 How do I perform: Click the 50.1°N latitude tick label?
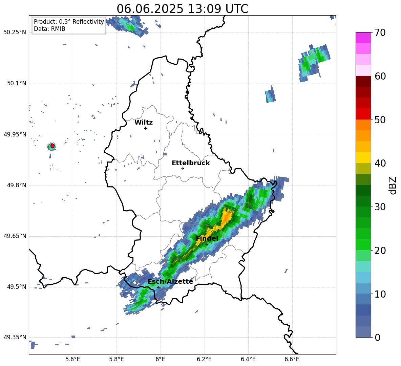coord(17,84)
